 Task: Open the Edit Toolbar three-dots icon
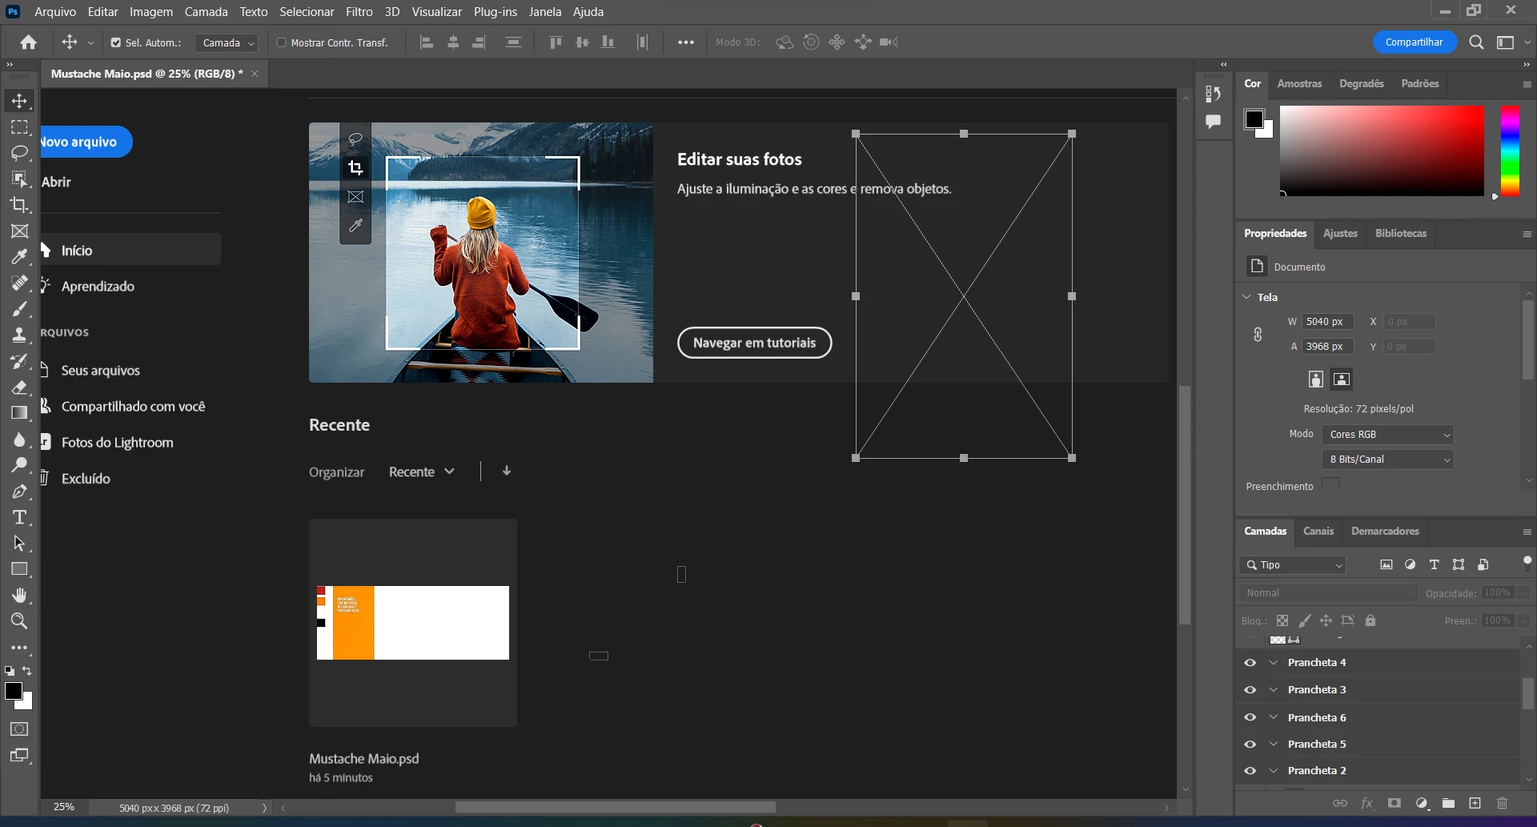[19, 648]
